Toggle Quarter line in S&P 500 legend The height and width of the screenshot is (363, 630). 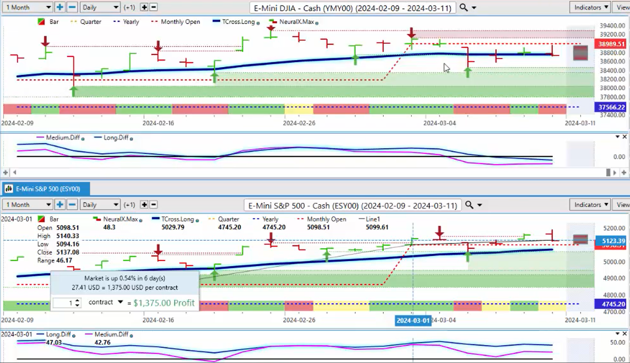tap(223, 219)
